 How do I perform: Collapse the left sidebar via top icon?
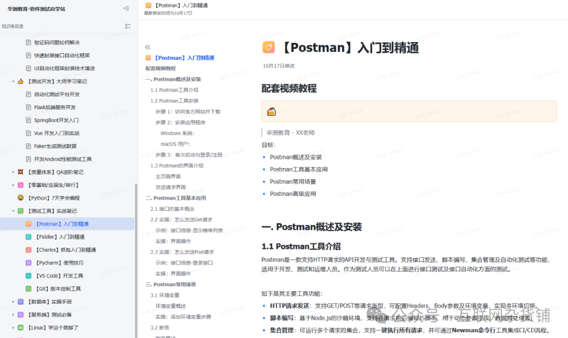point(126,8)
